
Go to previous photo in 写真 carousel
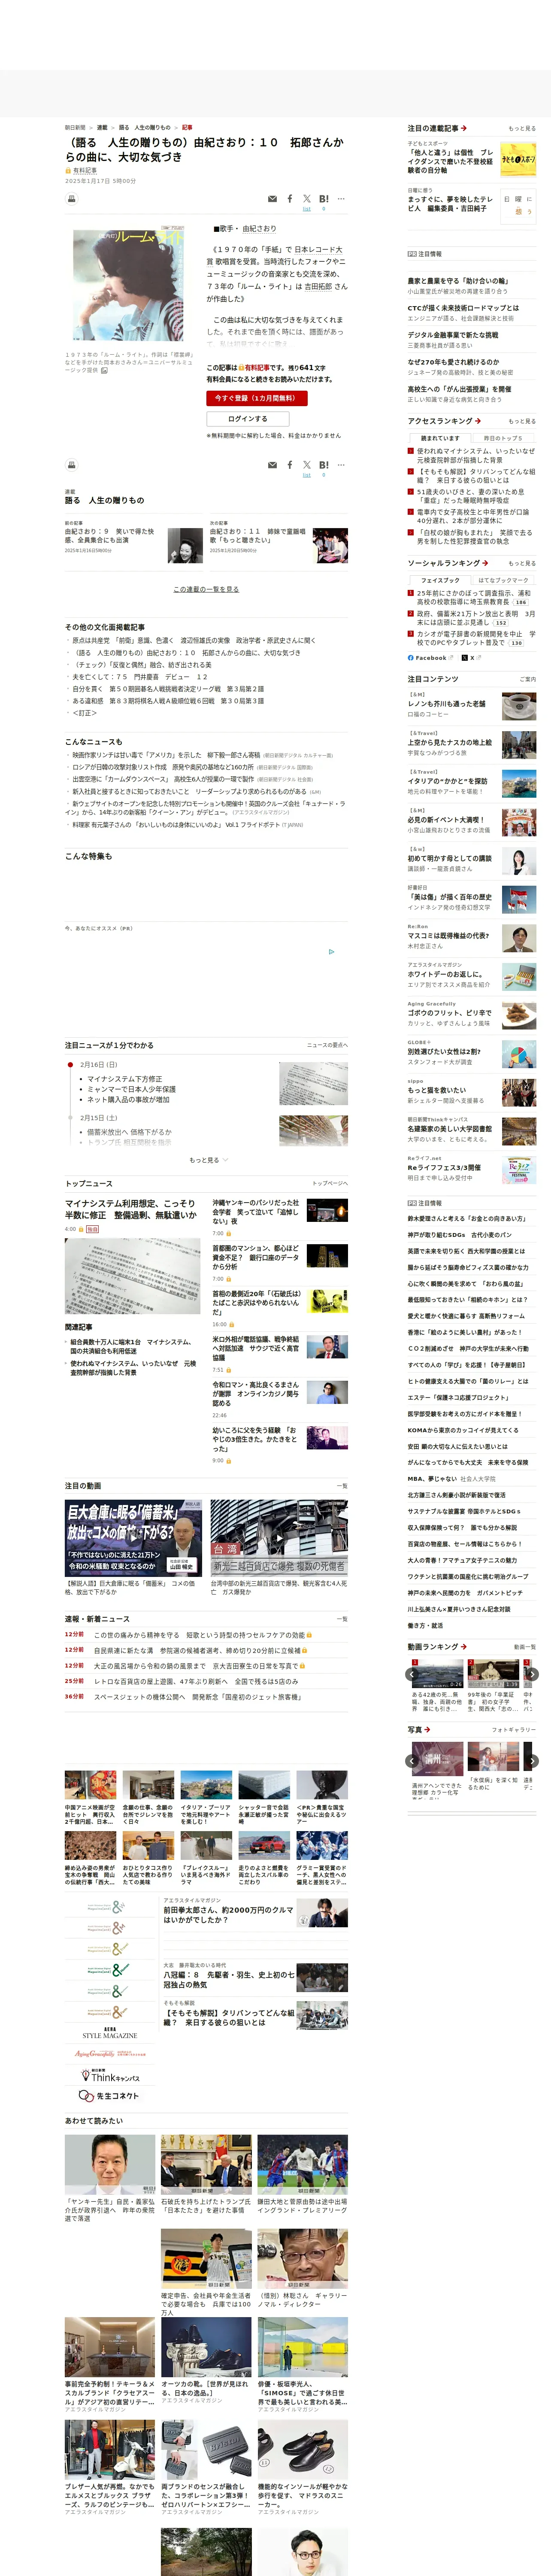[x=412, y=1761]
